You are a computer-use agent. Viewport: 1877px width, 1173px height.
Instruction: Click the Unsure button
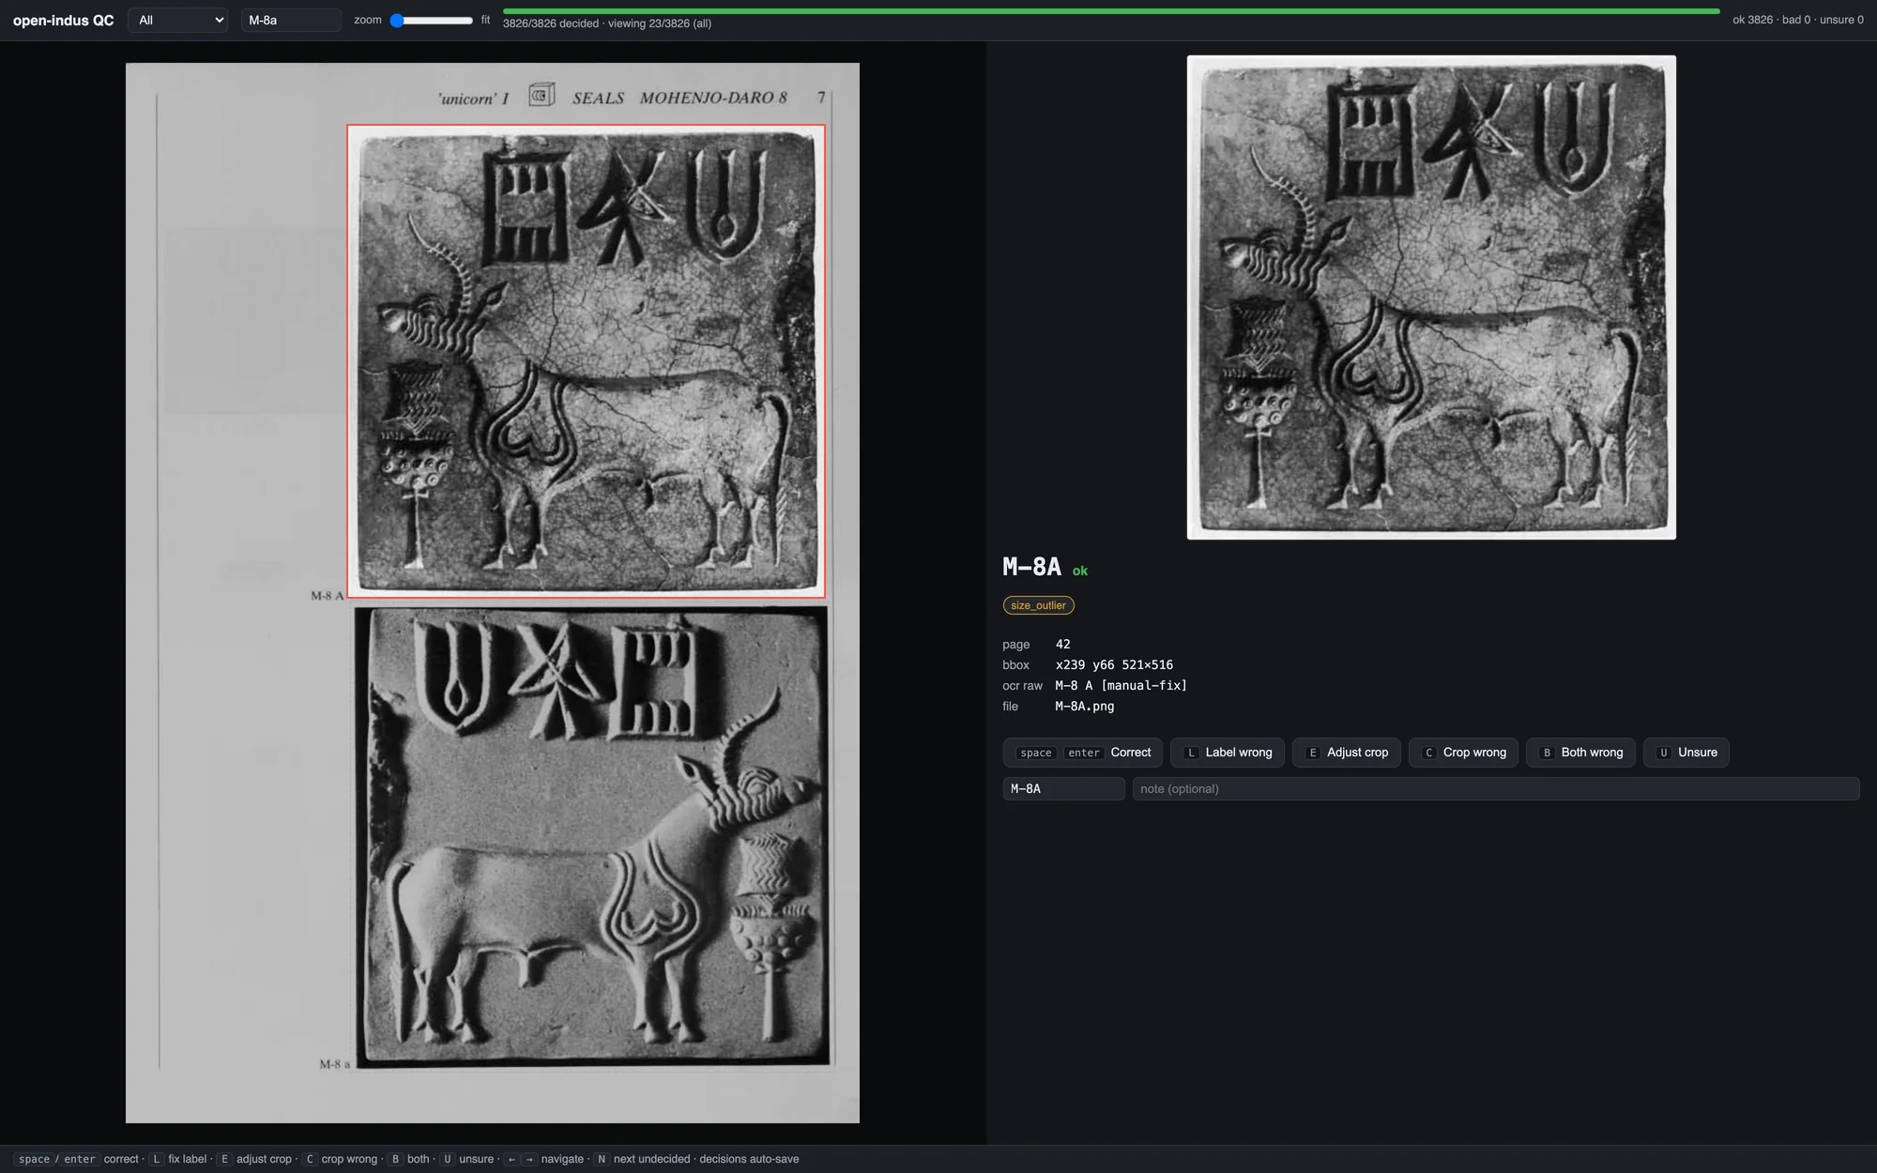point(1686,753)
